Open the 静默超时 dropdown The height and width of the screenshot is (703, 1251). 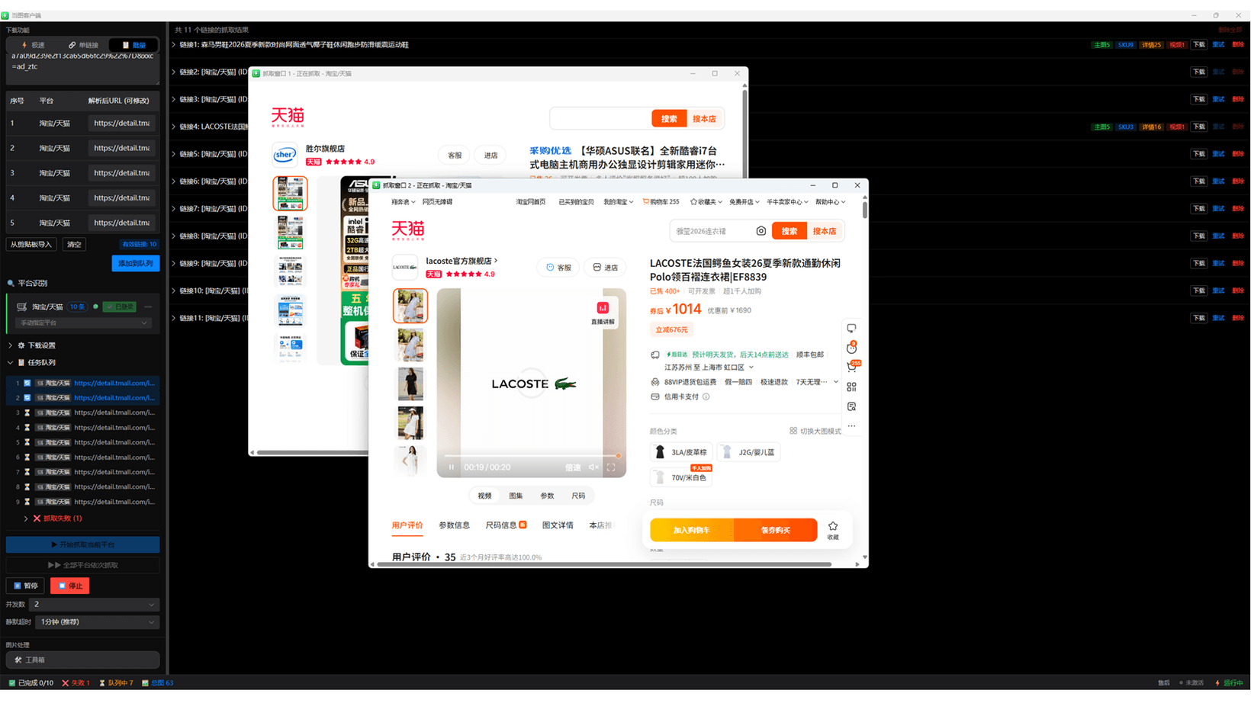click(x=97, y=622)
